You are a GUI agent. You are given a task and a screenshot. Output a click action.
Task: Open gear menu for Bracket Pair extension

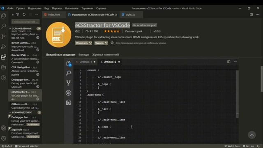(38, 62)
